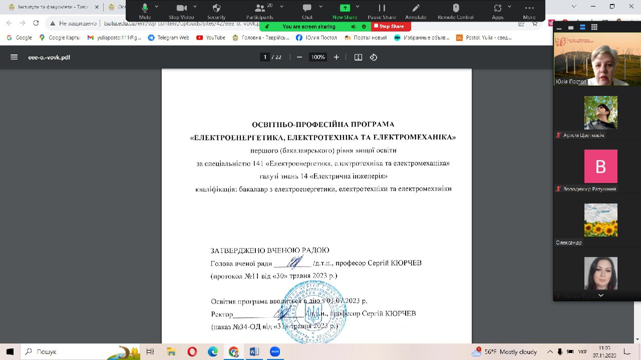Image resolution: width=641 pixels, height=360 pixels.
Task: Open Task View on the taskbar
Action: [x=150, y=351]
